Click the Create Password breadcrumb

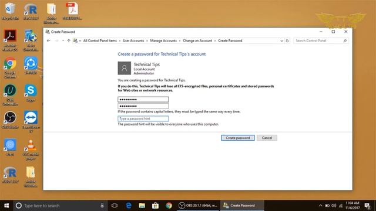click(x=230, y=40)
